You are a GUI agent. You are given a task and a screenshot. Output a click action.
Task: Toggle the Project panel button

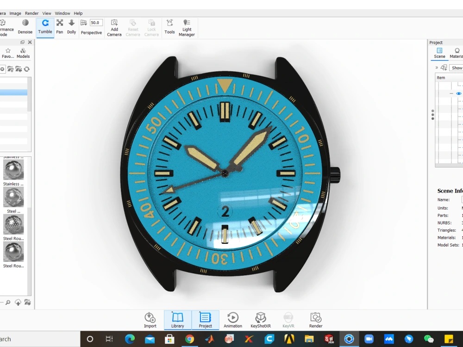click(x=205, y=320)
